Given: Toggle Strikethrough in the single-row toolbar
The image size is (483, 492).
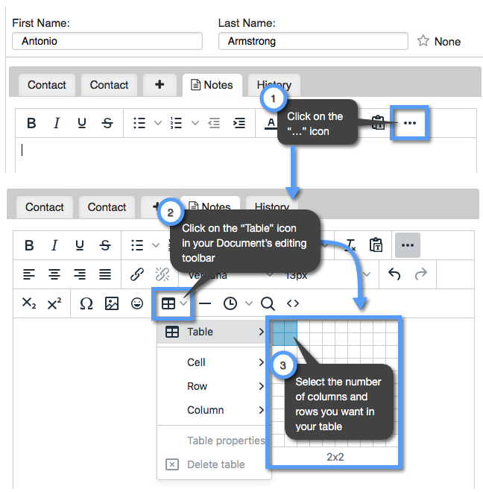Looking at the screenshot, I should point(107,123).
